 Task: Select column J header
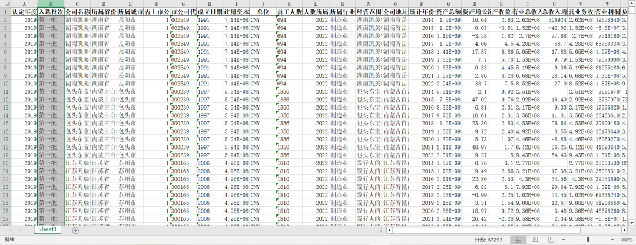(x=263, y=4)
